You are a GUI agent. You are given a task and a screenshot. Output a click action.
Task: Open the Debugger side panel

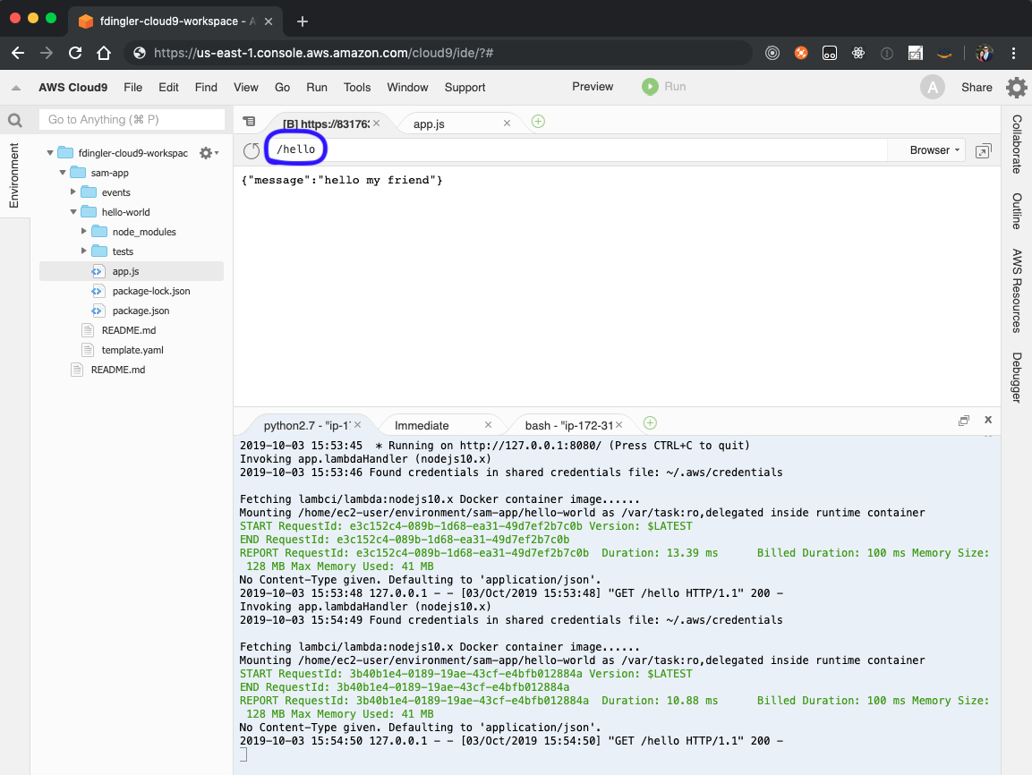coord(1017,378)
